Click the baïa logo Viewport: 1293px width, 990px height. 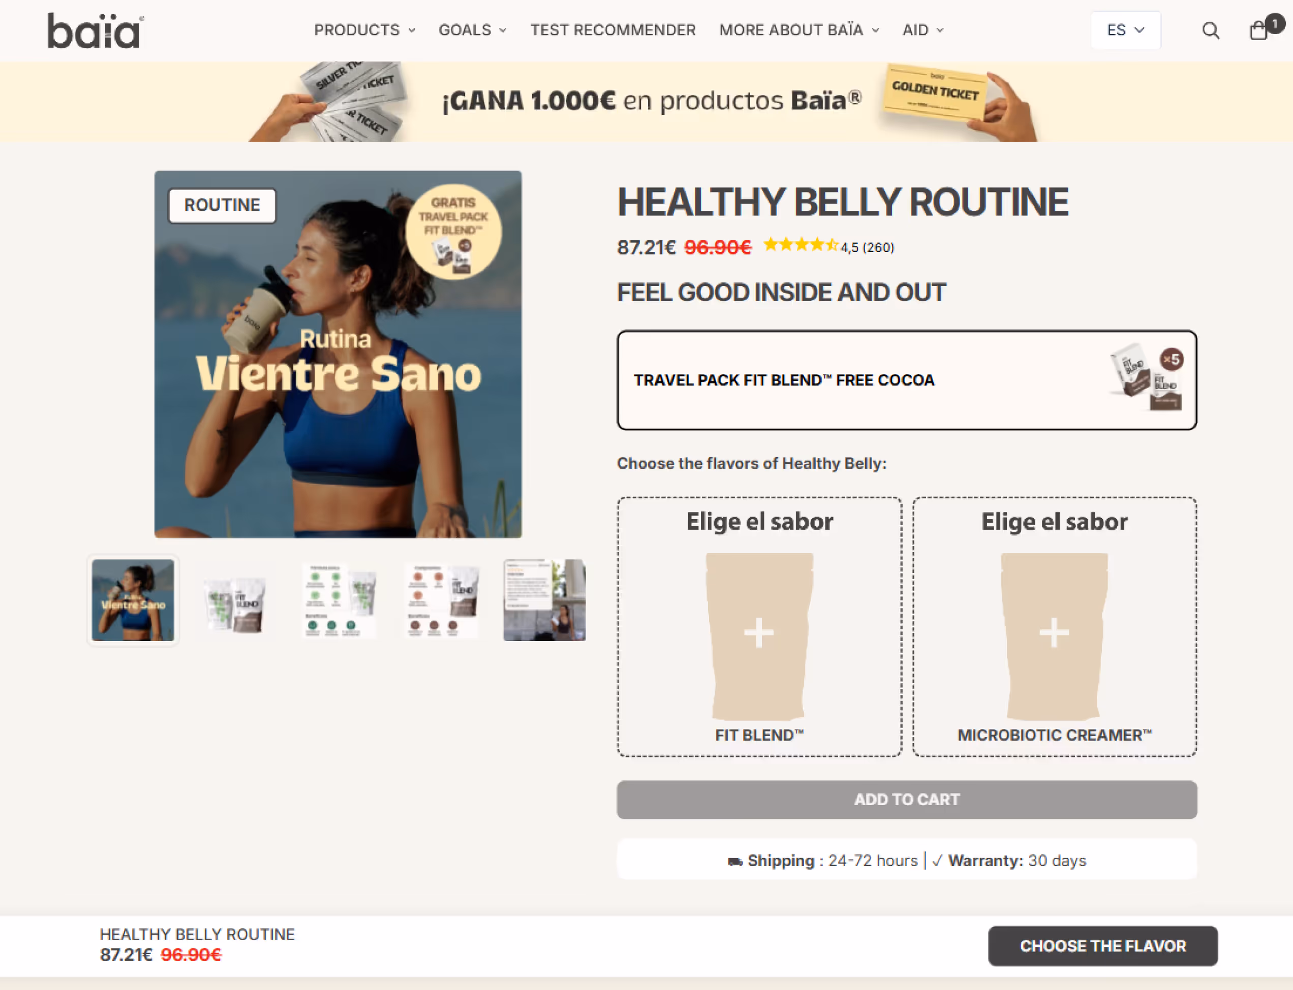pyautogui.click(x=96, y=30)
